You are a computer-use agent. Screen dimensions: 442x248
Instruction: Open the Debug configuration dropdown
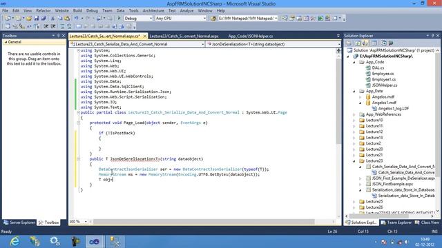pyautogui.click(x=151, y=19)
